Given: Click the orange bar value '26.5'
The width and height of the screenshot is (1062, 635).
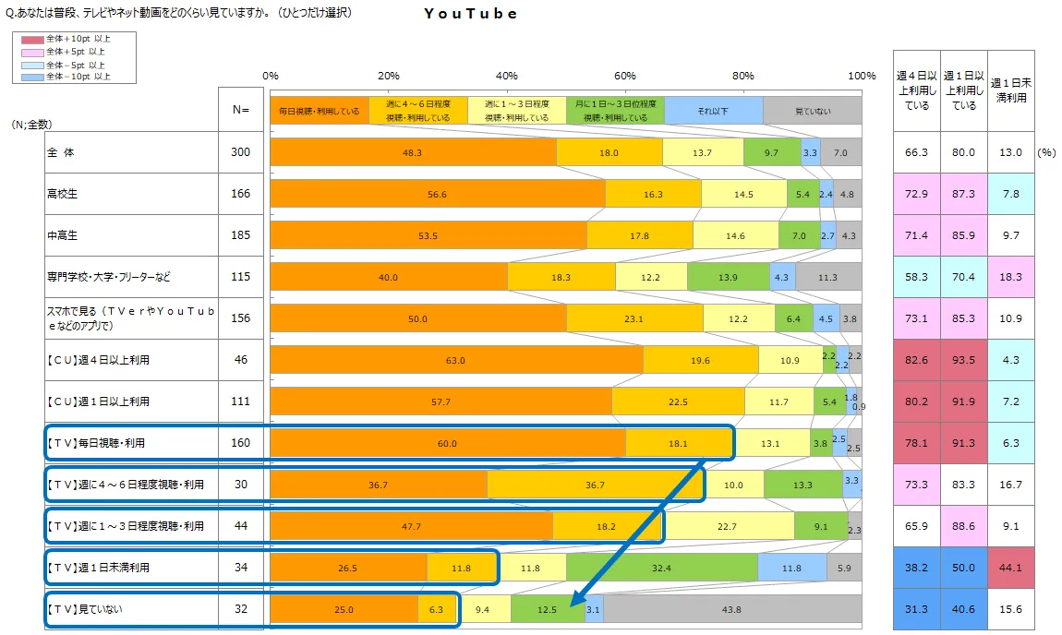Looking at the screenshot, I should pos(348,569).
